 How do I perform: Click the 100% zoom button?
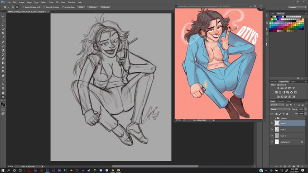(x=81, y=7)
